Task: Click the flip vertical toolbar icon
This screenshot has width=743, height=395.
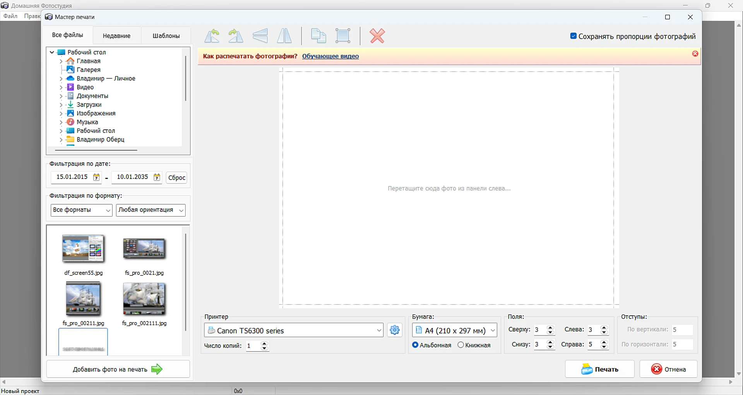Action: [x=260, y=36]
